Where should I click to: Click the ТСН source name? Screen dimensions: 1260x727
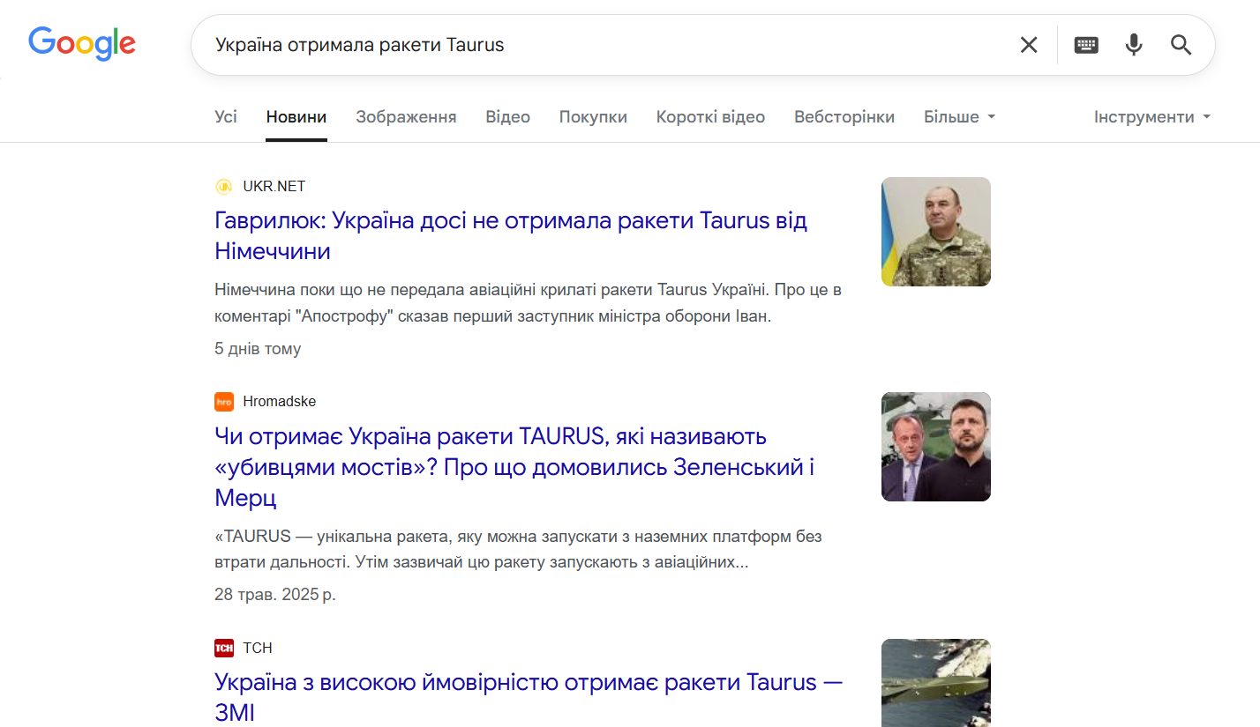pyautogui.click(x=258, y=649)
